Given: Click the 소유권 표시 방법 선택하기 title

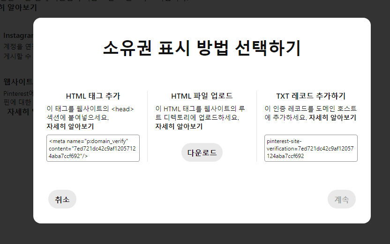Looking at the screenshot, I should pyautogui.click(x=202, y=48).
